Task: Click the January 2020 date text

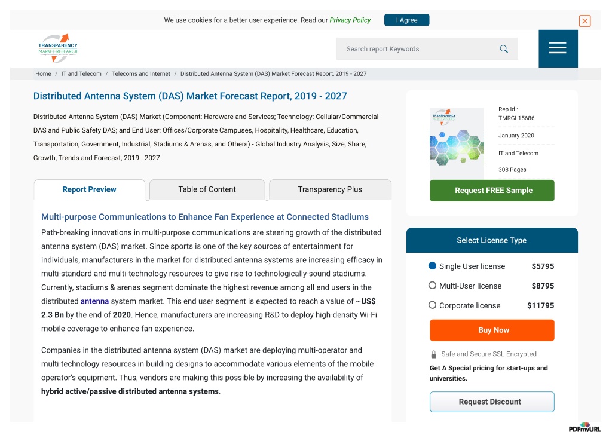Action: click(x=516, y=136)
